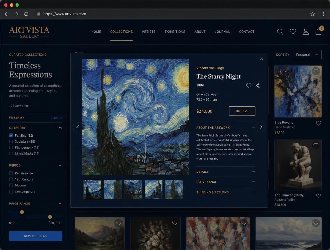Image resolution: width=330 pixels, height=250 pixels.
Task: Open Journal nav item
Action: 222,32
